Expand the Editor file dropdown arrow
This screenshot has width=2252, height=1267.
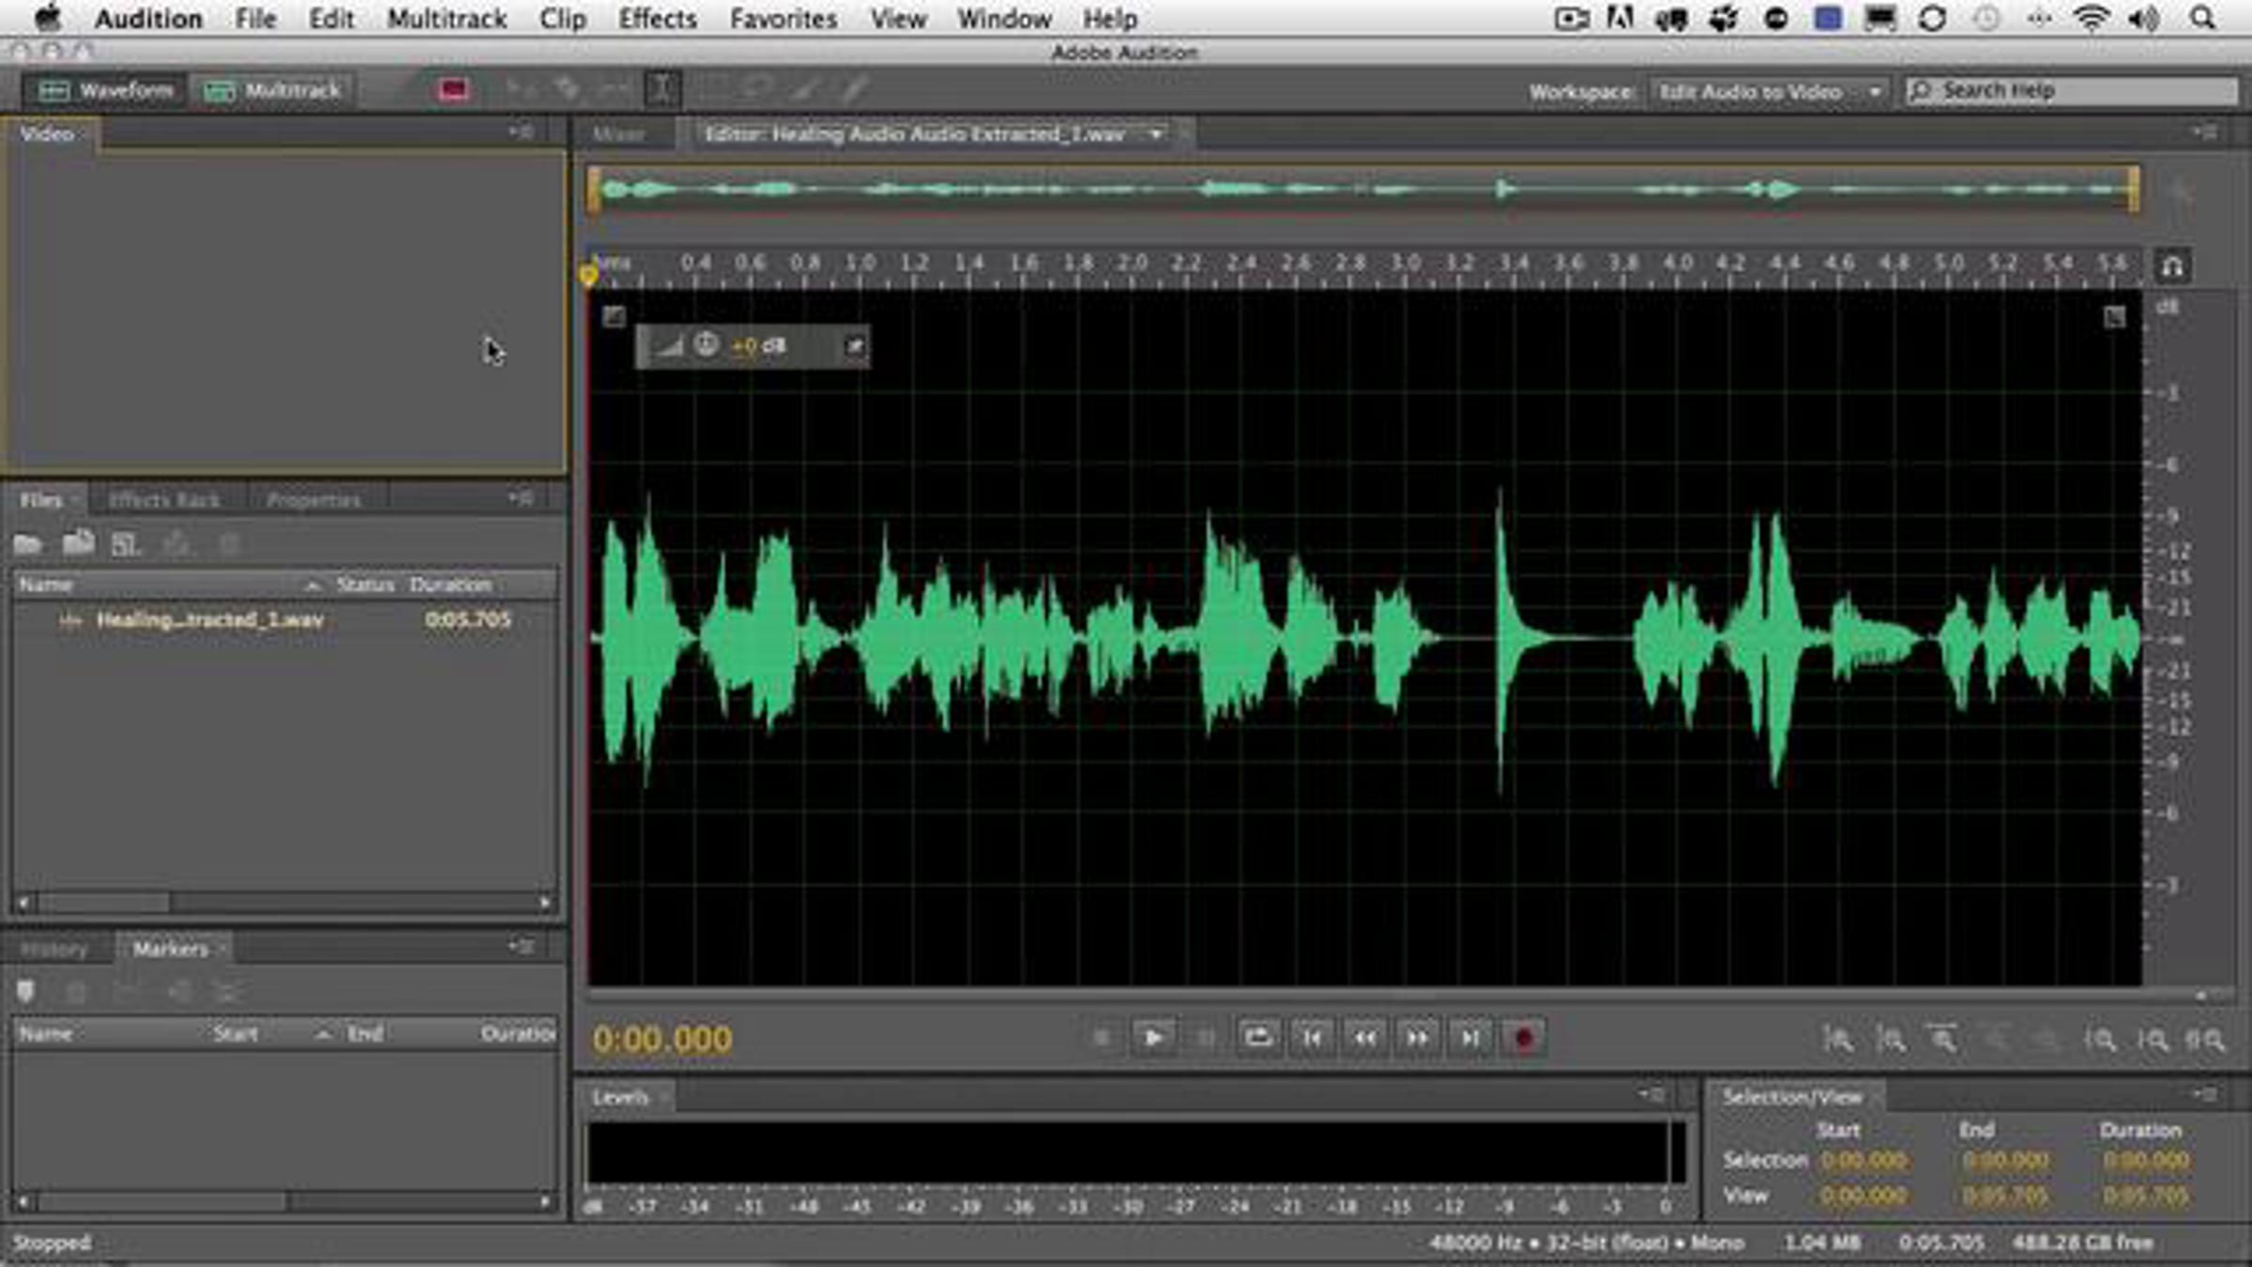[1156, 134]
